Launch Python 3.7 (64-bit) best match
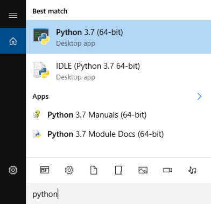This screenshot has width=211, height=204. (x=118, y=37)
